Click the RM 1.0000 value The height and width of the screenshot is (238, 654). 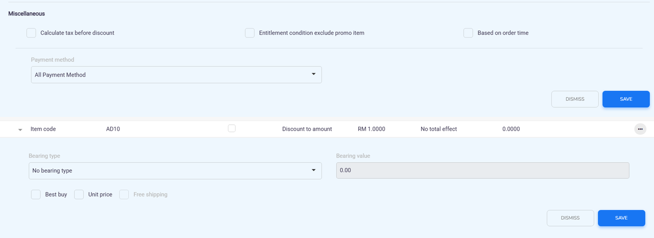(x=371, y=129)
